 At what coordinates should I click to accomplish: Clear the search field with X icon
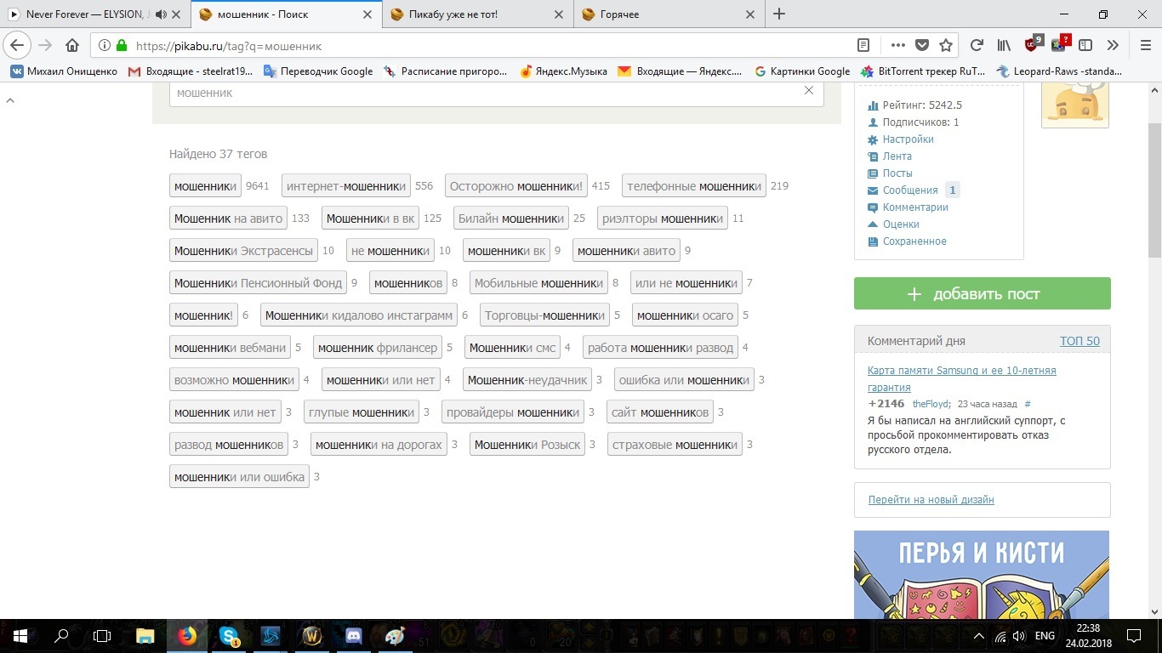[809, 91]
